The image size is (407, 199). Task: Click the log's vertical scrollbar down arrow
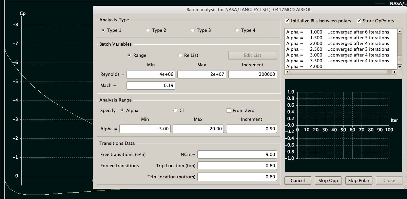click(400, 67)
